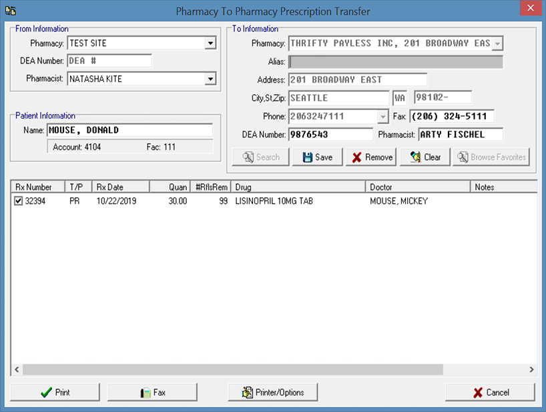Expand the Phone number dropdown
The width and height of the screenshot is (546, 412).
pyautogui.click(x=382, y=117)
